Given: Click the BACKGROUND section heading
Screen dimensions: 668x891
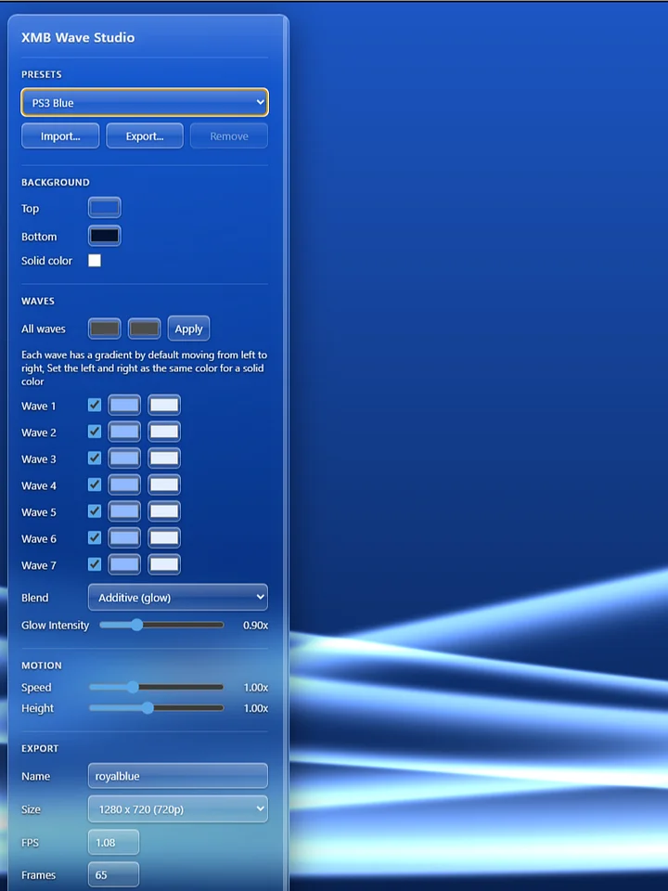Looking at the screenshot, I should point(55,183).
